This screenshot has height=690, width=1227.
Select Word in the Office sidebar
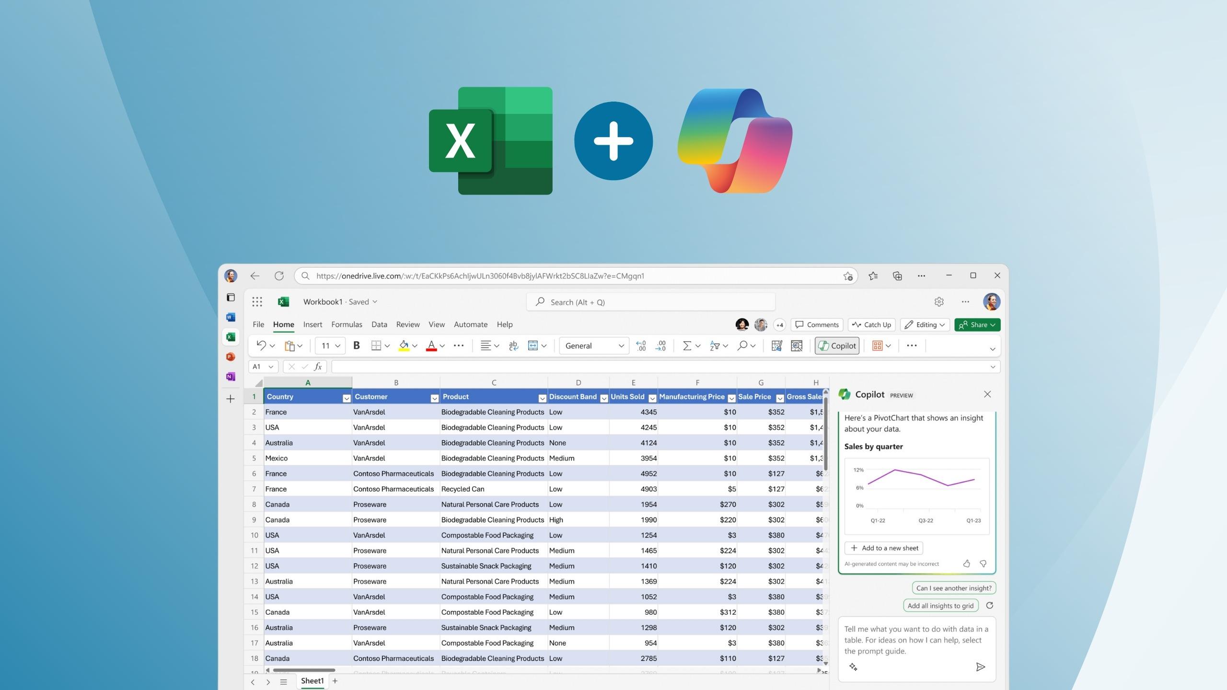[x=231, y=317]
